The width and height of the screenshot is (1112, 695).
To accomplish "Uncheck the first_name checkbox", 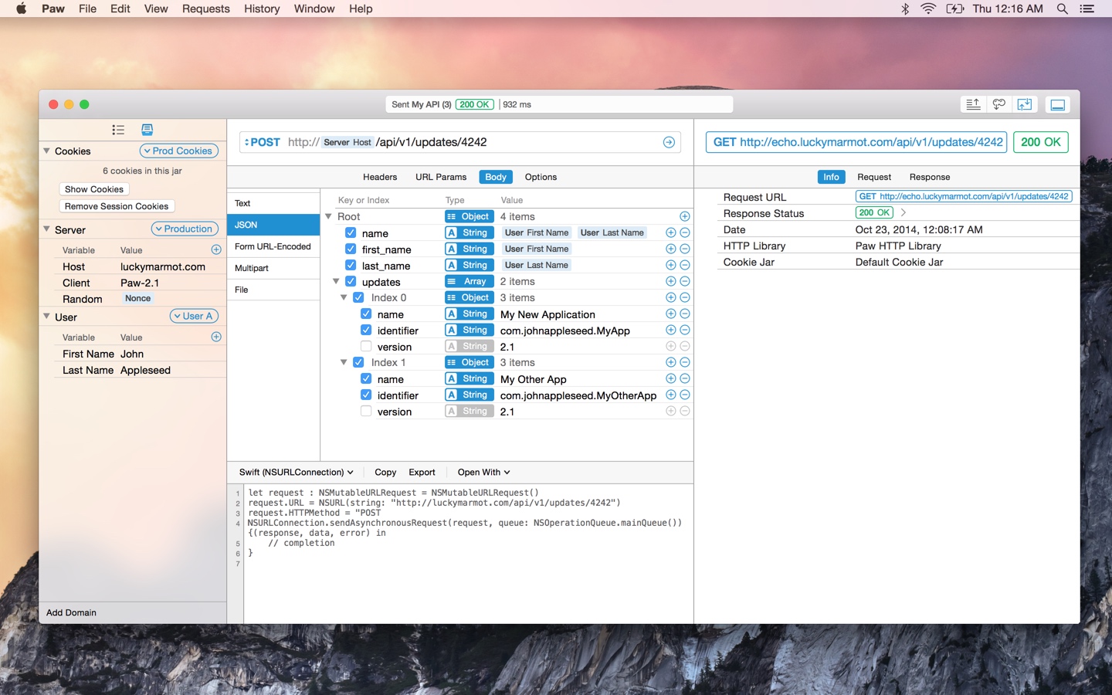I will (x=351, y=249).
